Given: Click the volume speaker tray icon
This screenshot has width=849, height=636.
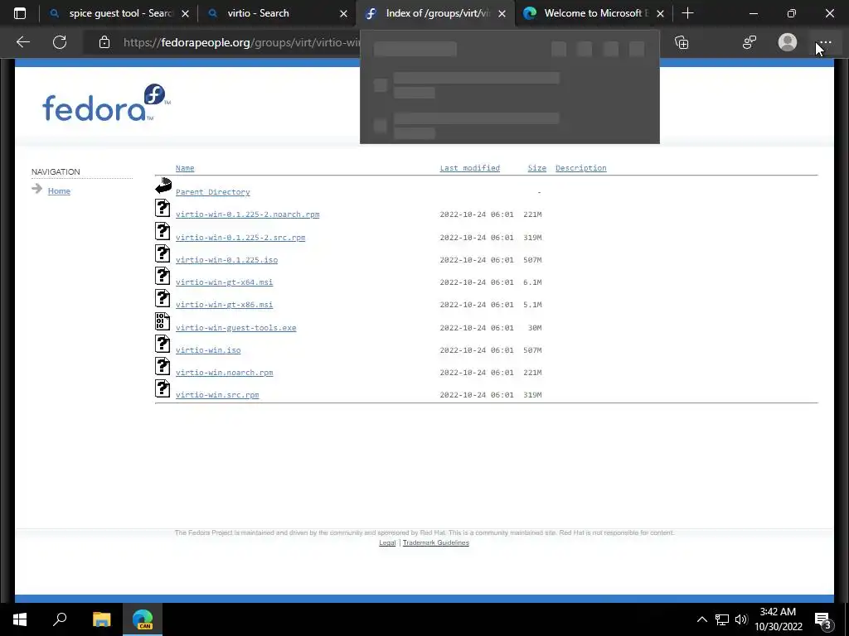Looking at the screenshot, I should click(741, 619).
